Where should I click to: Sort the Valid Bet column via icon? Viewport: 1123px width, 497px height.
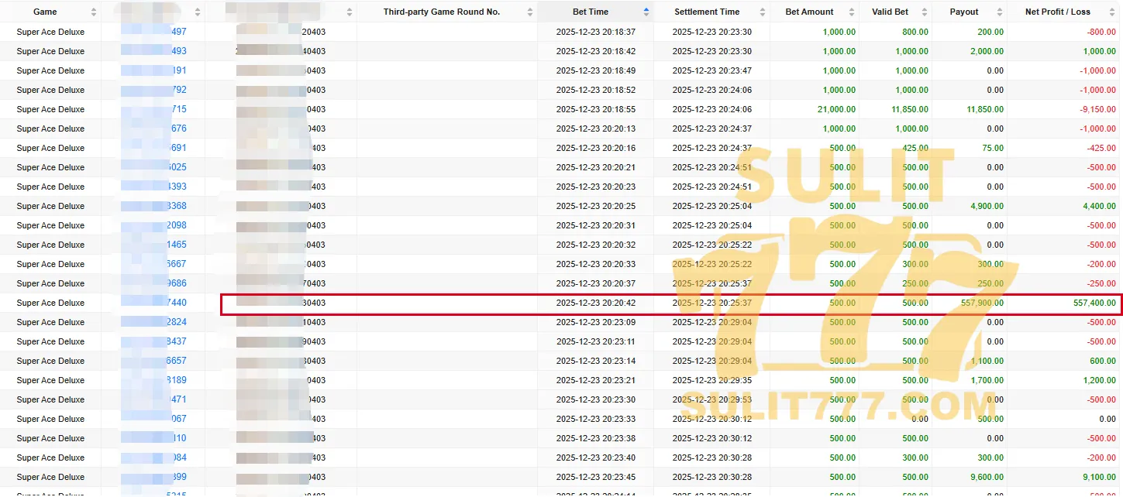(x=924, y=12)
